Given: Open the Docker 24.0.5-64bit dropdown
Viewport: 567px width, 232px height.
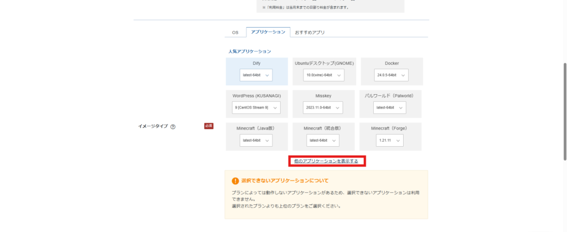Looking at the screenshot, I should click(x=391, y=75).
